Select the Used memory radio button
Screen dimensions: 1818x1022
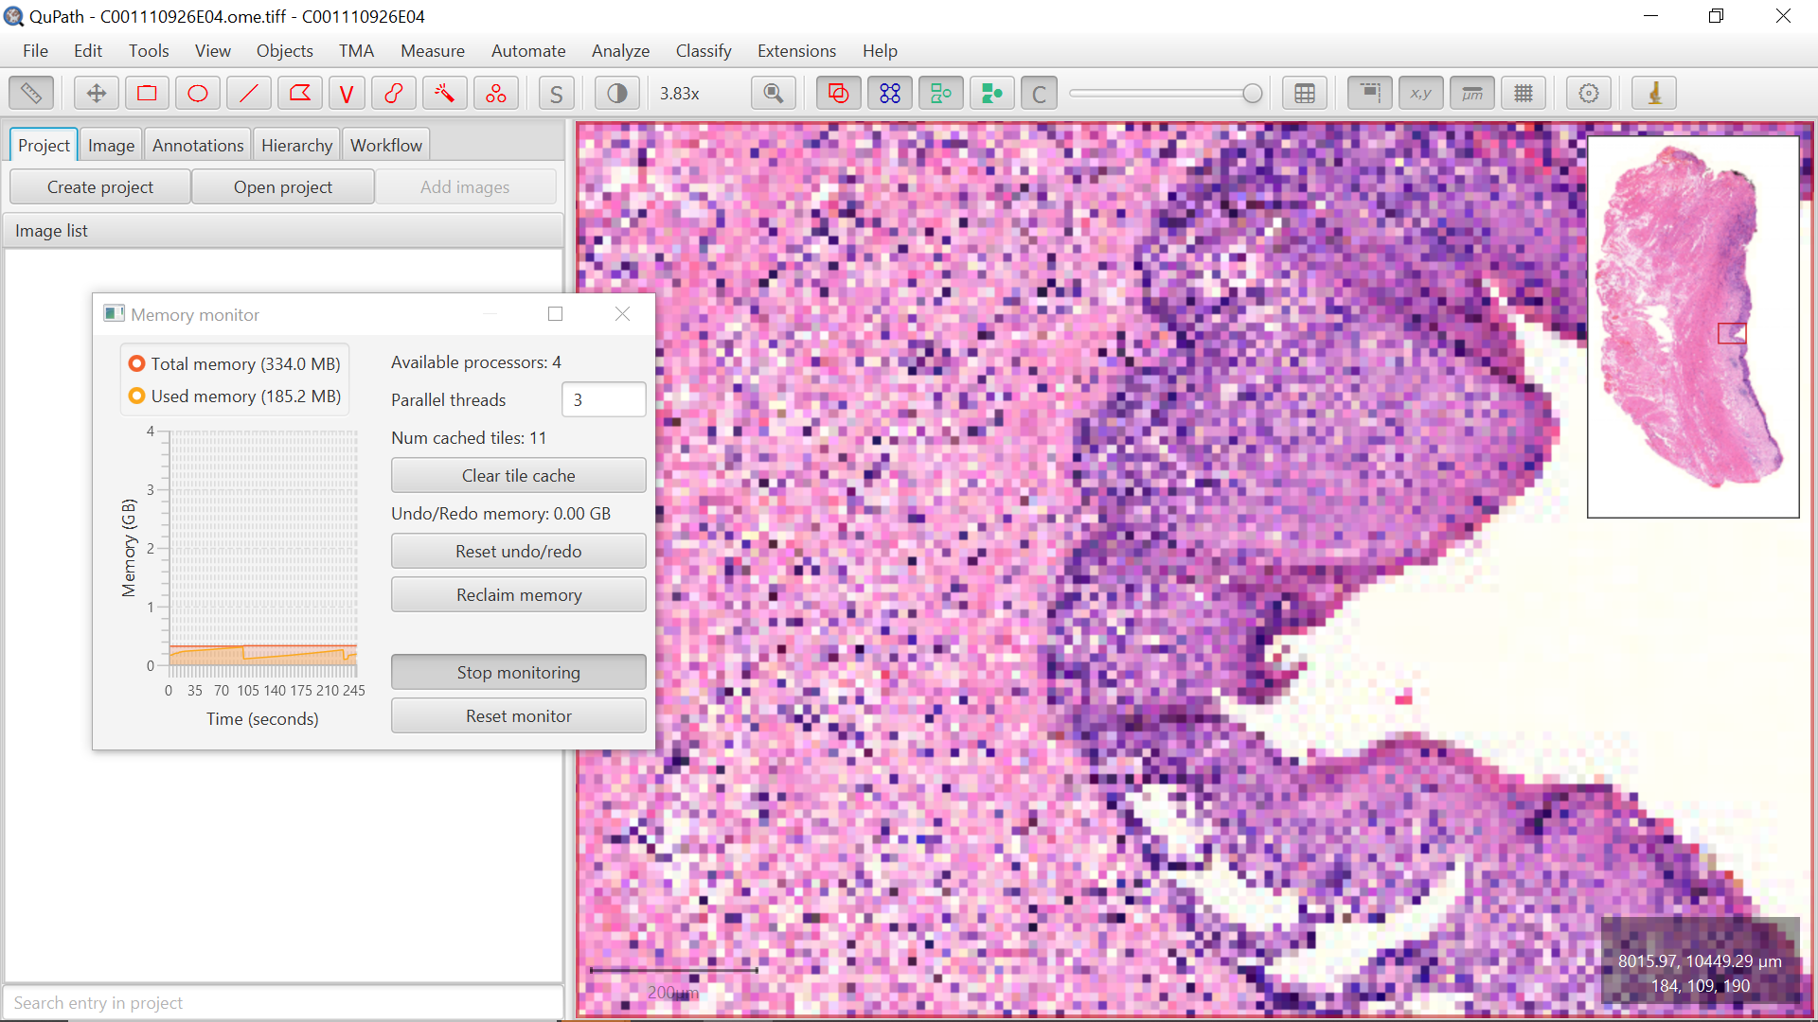137,396
